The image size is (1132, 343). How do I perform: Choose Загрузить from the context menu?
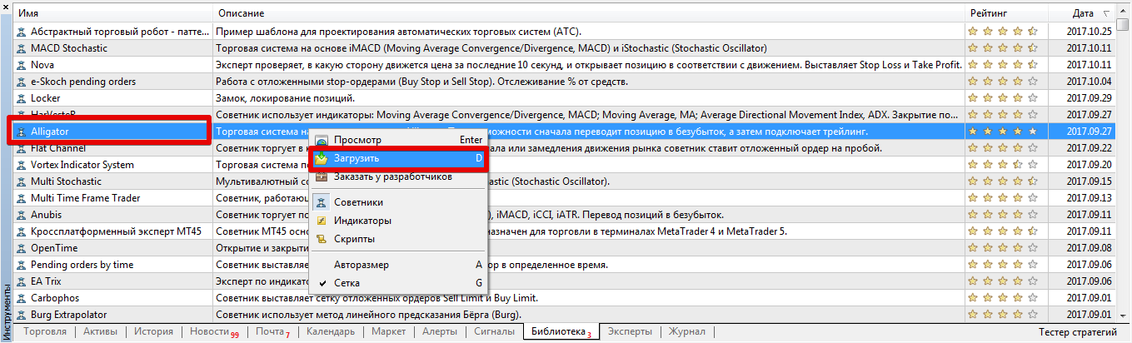pos(357,158)
